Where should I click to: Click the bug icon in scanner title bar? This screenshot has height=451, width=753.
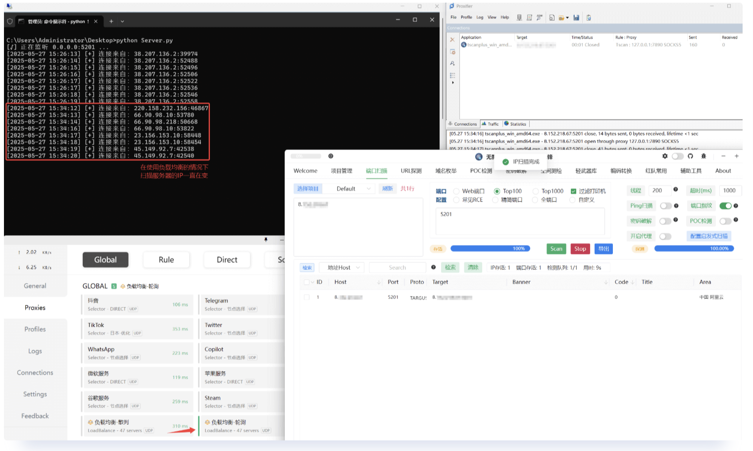(x=703, y=156)
